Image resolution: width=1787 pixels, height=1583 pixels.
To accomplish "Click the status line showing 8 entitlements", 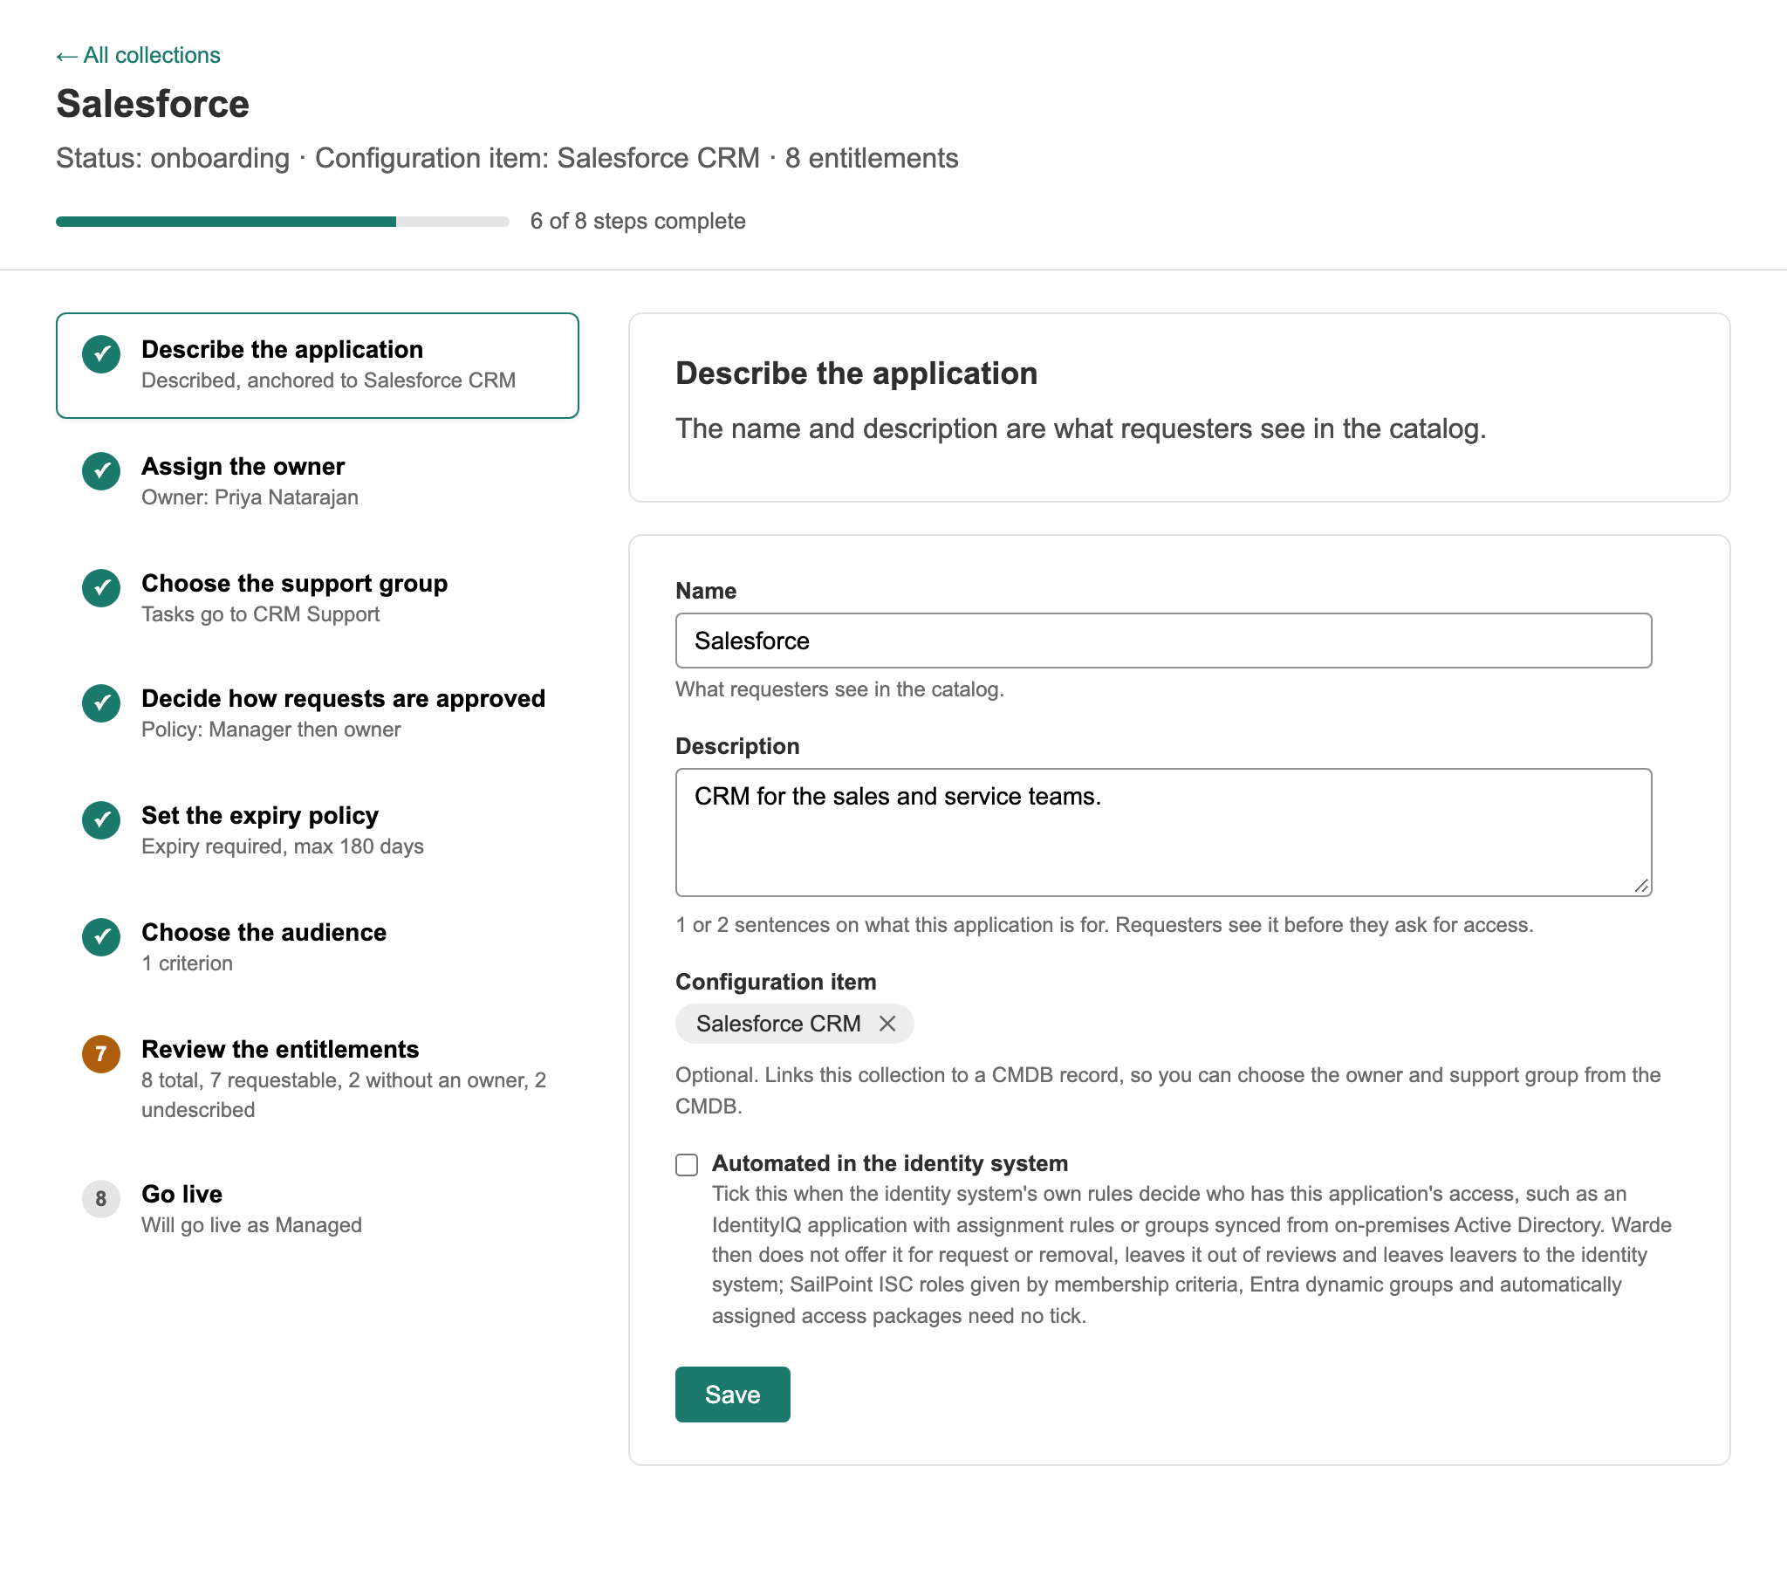I will [x=507, y=158].
